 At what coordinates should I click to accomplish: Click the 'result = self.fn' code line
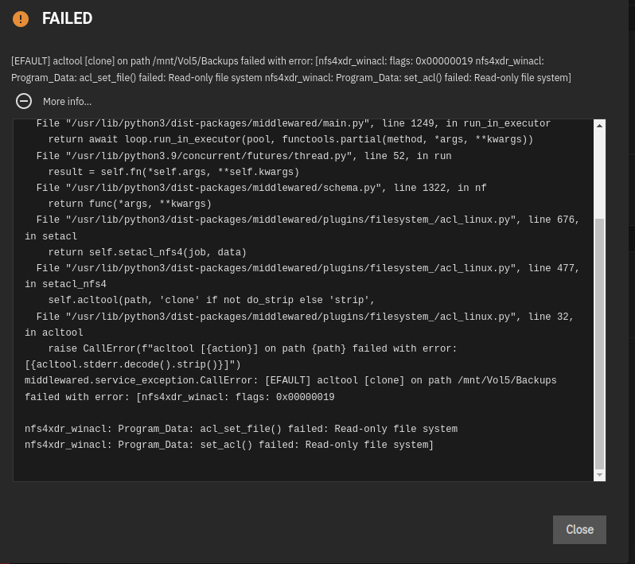point(173,172)
